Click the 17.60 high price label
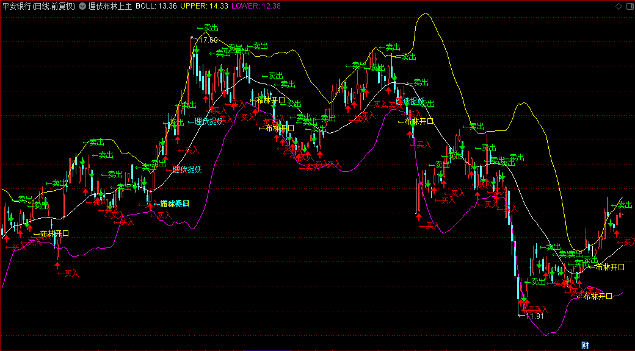The height and width of the screenshot is (351, 635). [209, 40]
